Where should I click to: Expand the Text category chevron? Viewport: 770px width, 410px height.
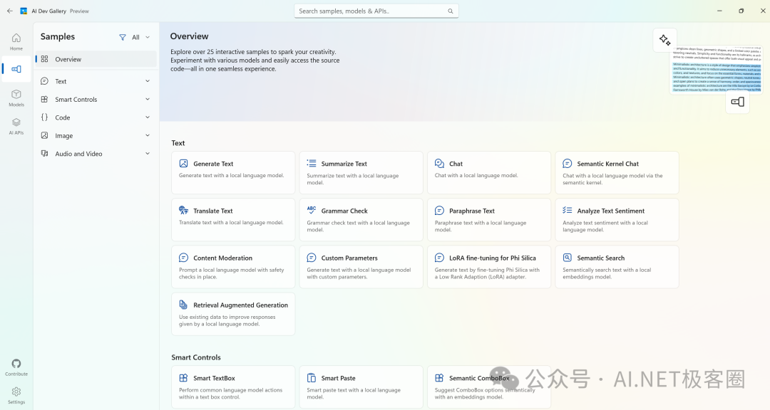pos(148,81)
